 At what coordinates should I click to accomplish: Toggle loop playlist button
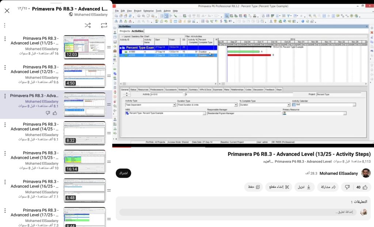coord(104,25)
